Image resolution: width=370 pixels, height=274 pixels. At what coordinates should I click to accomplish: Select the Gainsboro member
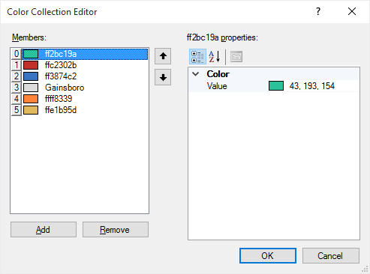pos(80,88)
